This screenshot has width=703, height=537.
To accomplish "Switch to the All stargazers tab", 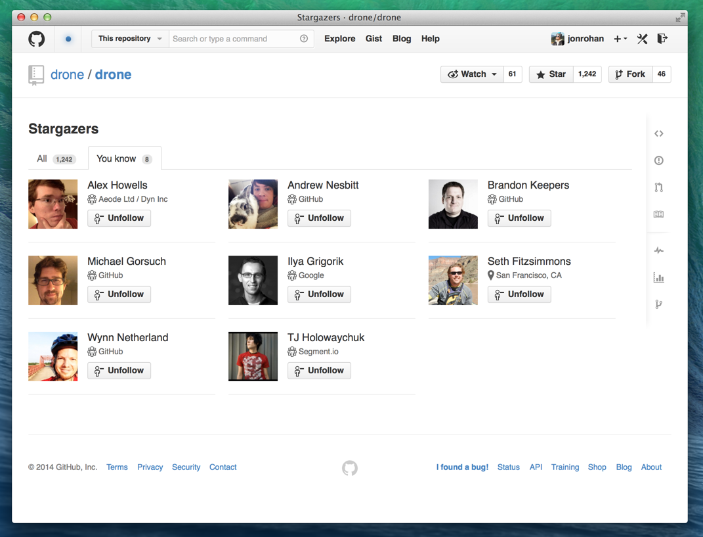I will coord(55,158).
